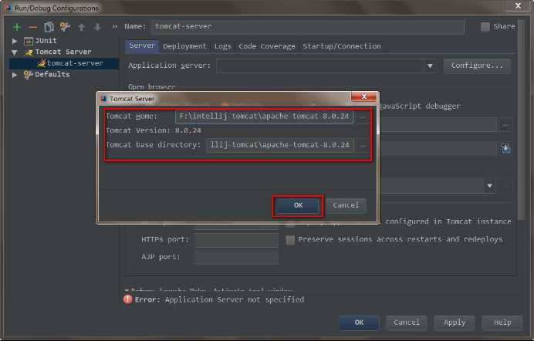Click the vertical scrollbar on the right
Image resolution: width=534 pixels, height=341 pixels.
[x=521, y=119]
